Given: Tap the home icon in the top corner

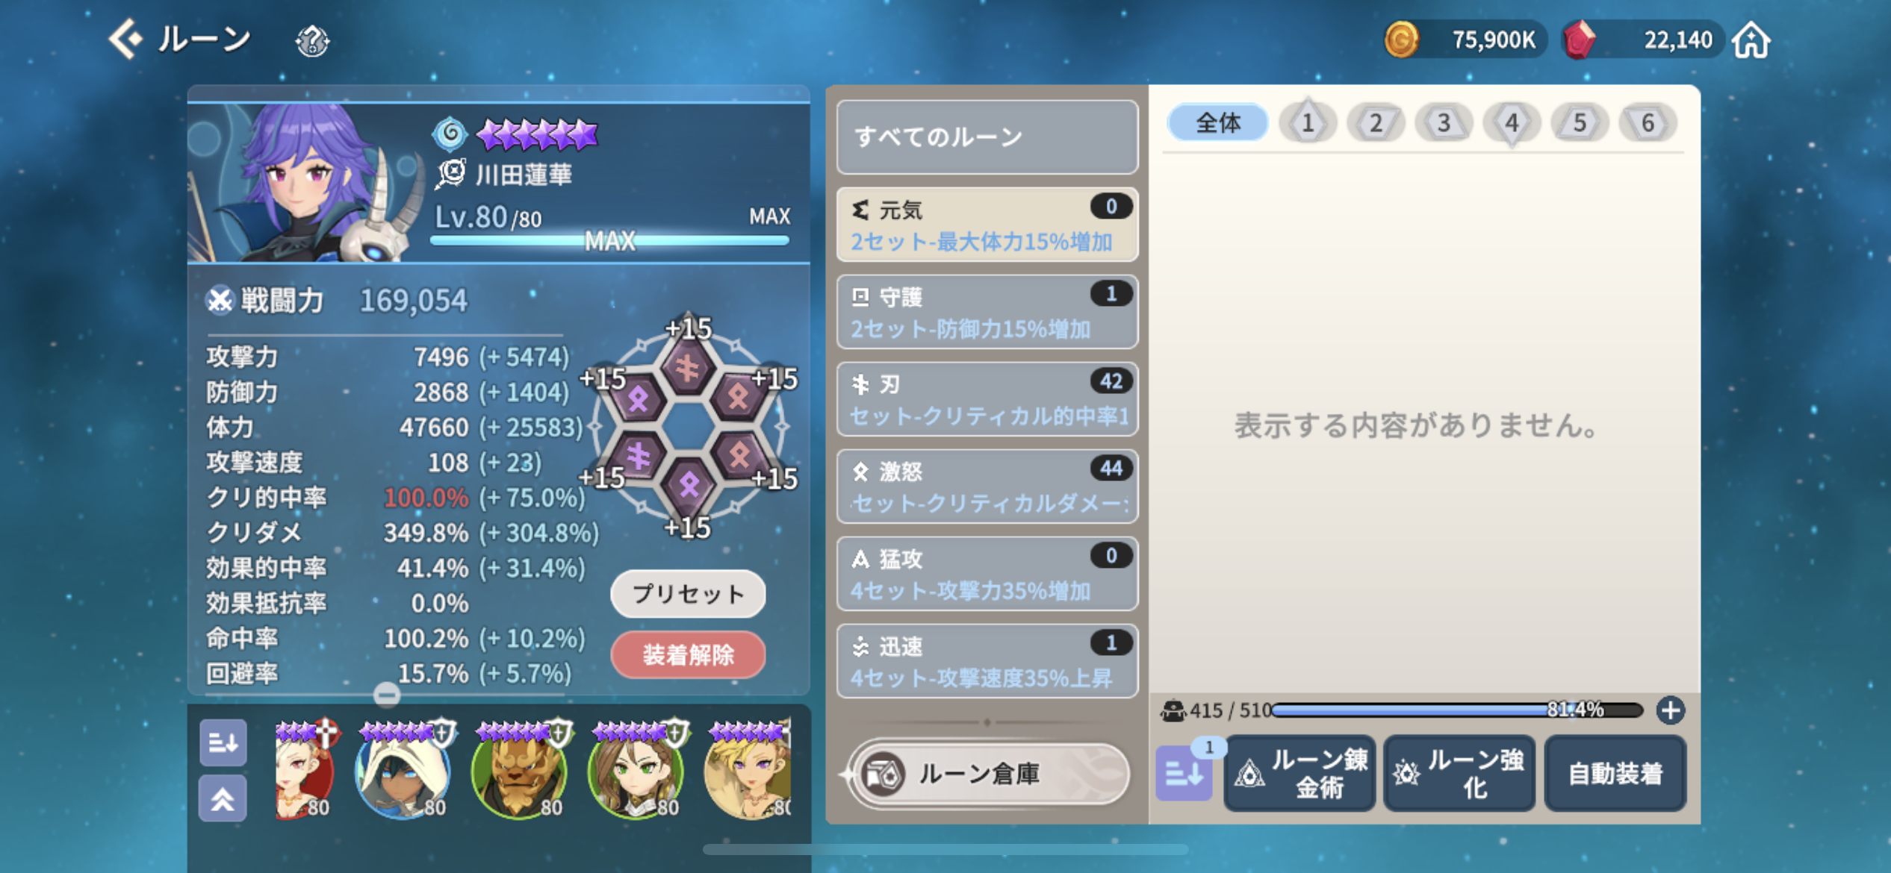Looking at the screenshot, I should pos(1751,40).
